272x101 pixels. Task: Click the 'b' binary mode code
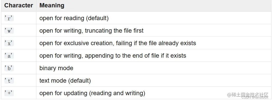click(x=9, y=68)
